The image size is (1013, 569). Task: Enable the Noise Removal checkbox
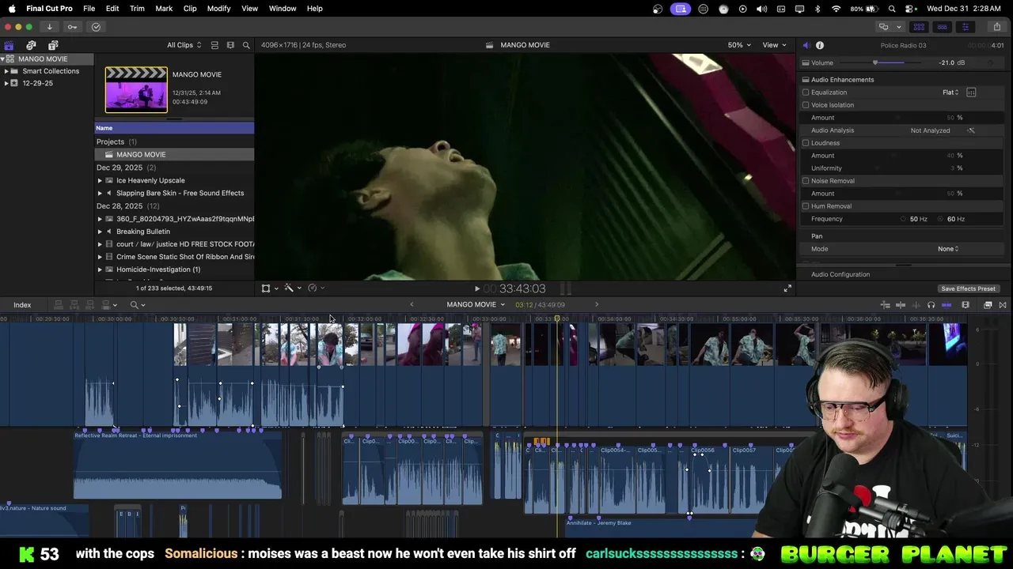[806, 181]
